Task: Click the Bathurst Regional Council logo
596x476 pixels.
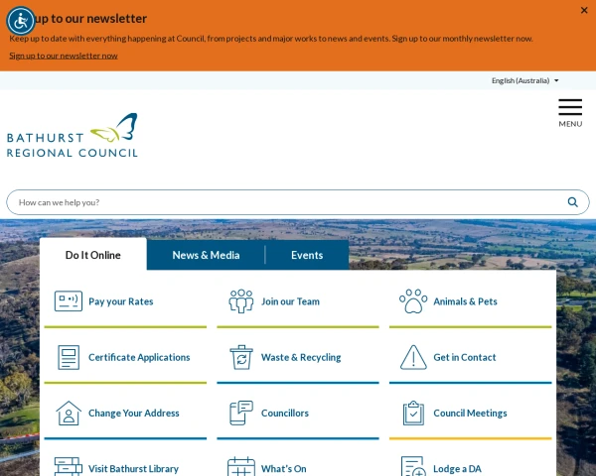Action: click(x=73, y=135)
